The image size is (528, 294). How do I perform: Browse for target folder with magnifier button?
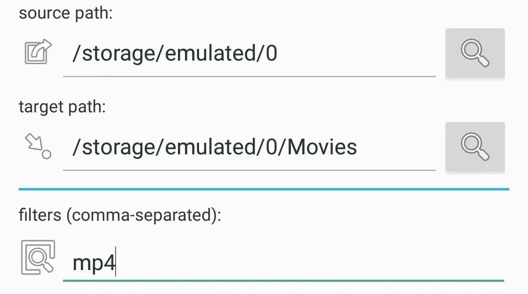pos(475,147)
